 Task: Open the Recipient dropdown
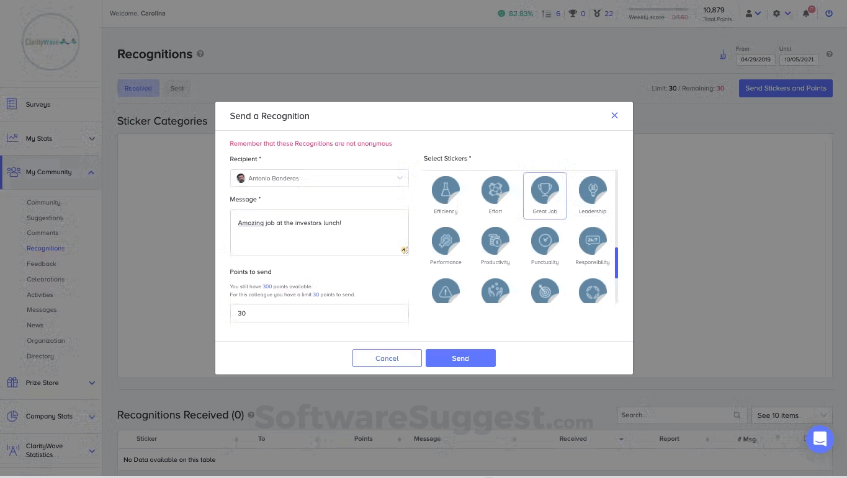[x=319, y=178]
